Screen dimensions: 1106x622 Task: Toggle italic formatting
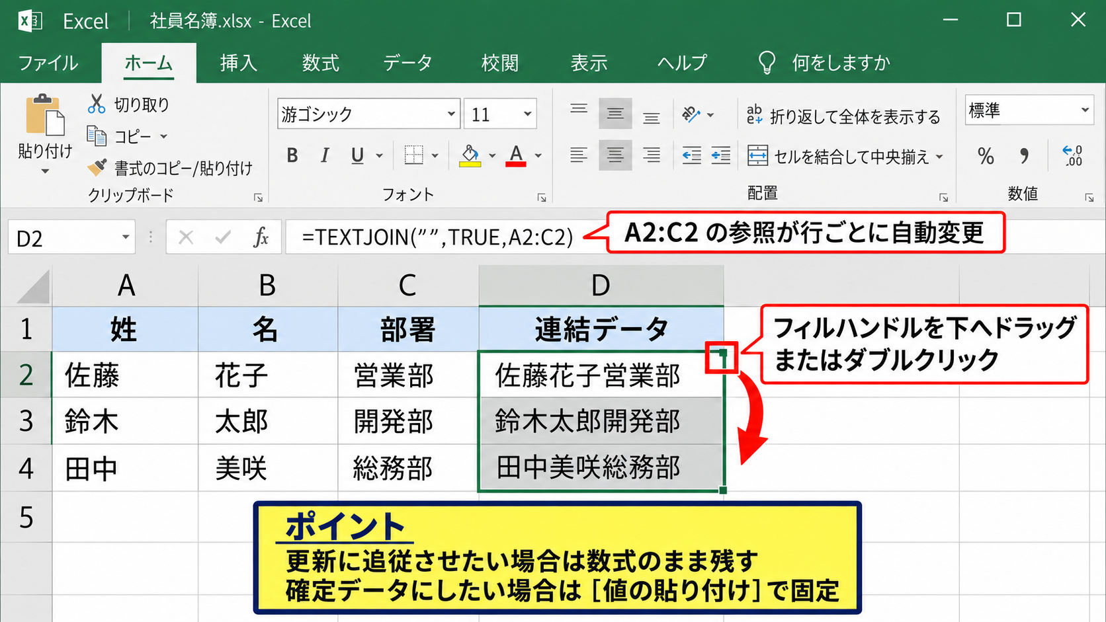pos(324,155)
